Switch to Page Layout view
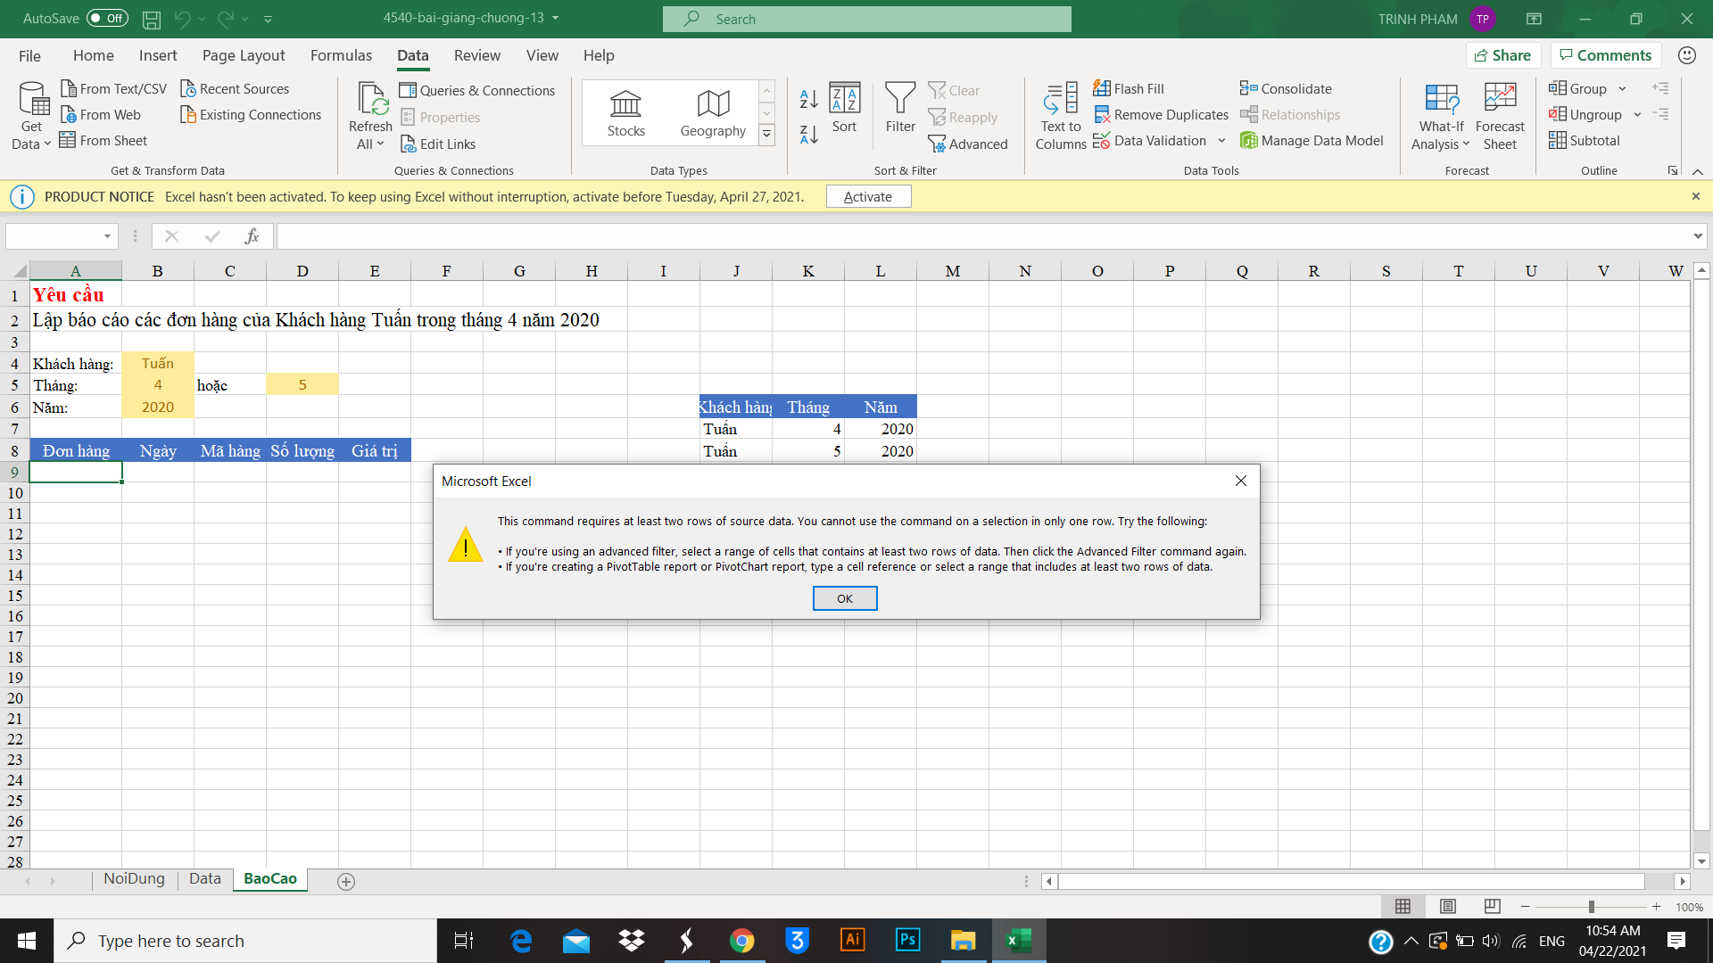Viewport: 1713px width, 963px height. (x=1448, y=906)
